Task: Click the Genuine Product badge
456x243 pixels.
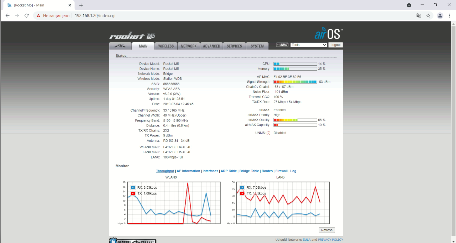Action: tap(133, 241)
